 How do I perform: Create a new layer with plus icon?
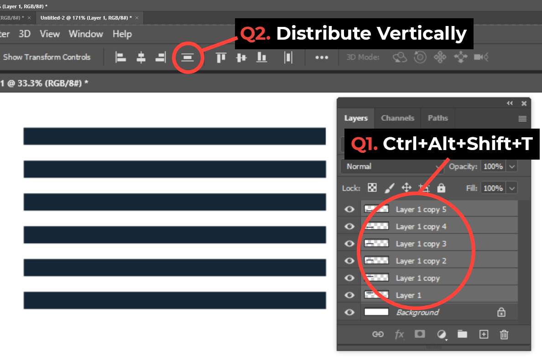point(484,334)
